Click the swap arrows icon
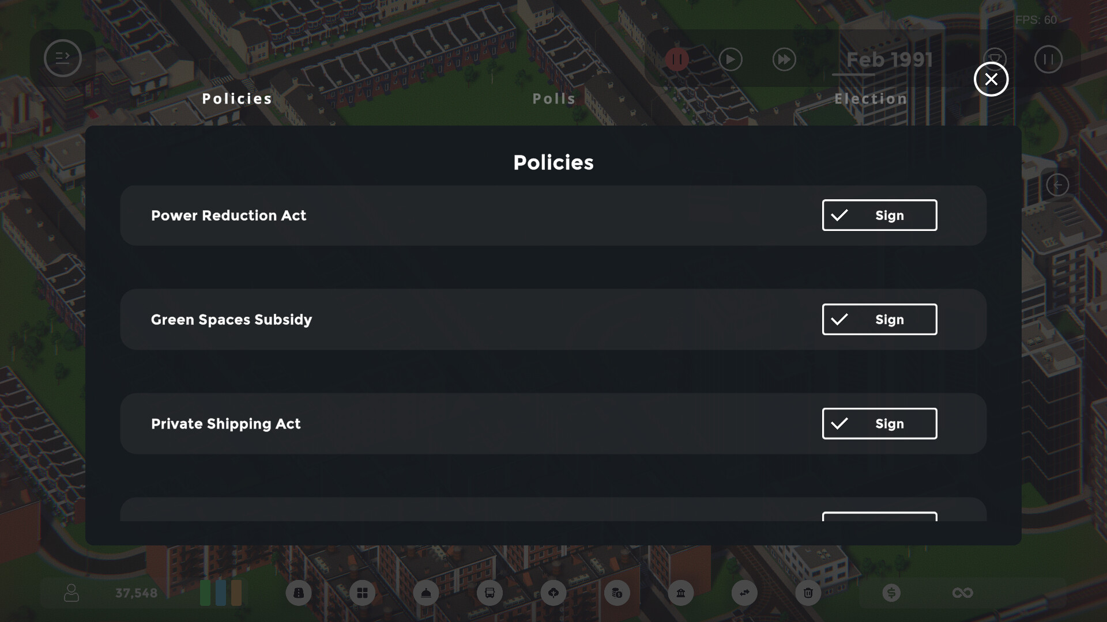This screenshot has height=622, width=1107. 744,593
